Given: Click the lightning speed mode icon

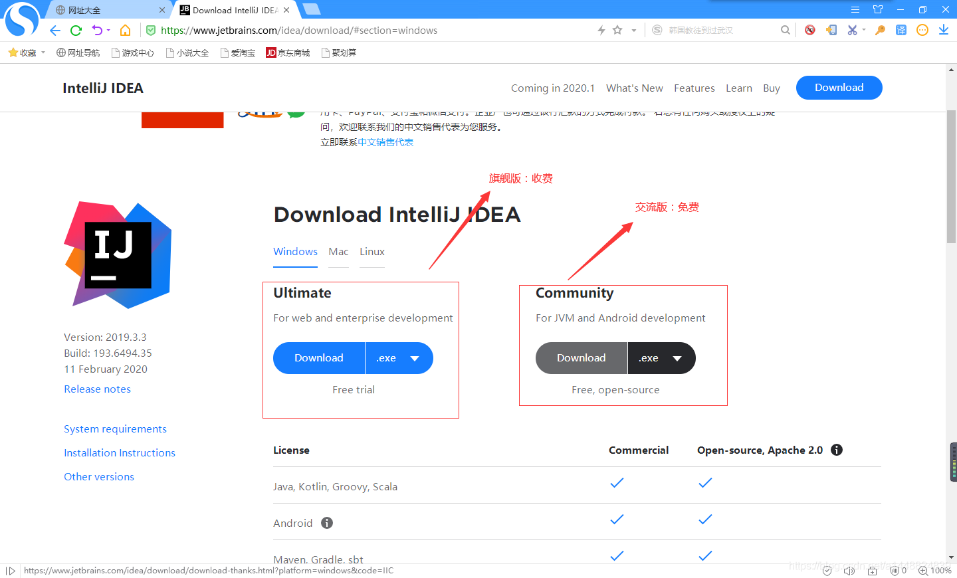Looking at the screenshot, I should pyautogui.click(x=601, y=31).
